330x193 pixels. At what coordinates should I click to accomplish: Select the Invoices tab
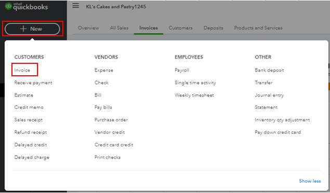click(149, 28)
